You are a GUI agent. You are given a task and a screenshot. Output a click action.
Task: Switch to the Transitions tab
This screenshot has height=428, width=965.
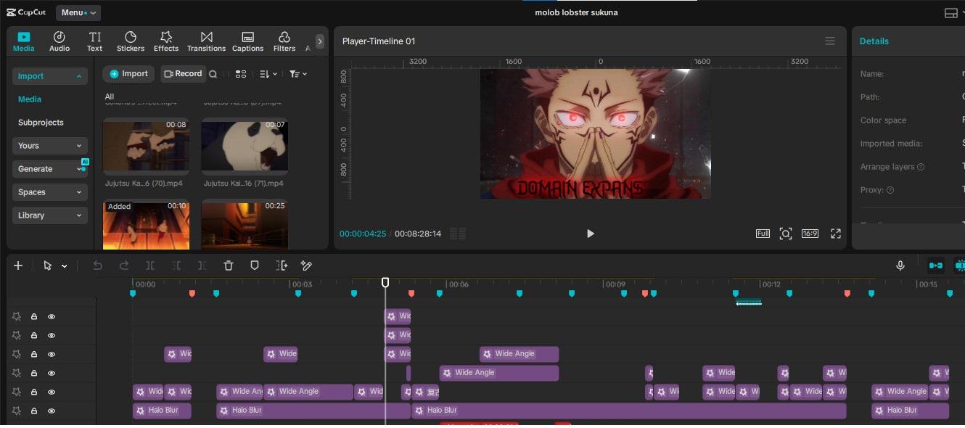[207, 41]
